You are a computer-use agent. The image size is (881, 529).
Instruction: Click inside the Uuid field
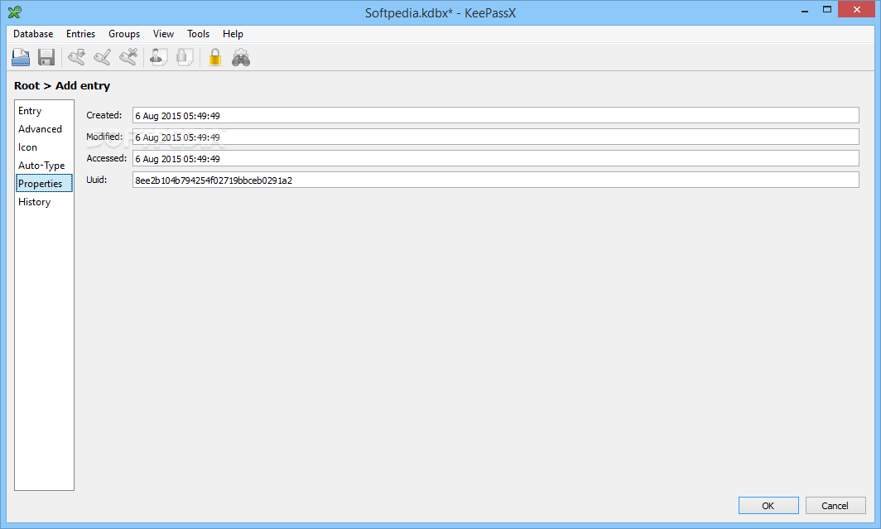(495, 180)
